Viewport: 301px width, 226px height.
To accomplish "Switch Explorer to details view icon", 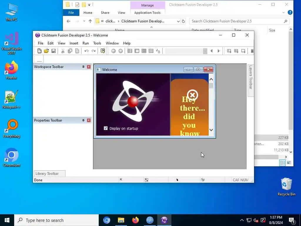I will coord(282,163).
